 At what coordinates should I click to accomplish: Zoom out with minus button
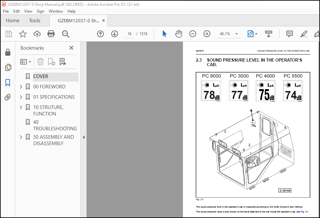coord(193,34)
